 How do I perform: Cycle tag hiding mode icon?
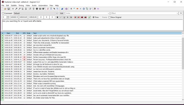click(98, 9)
